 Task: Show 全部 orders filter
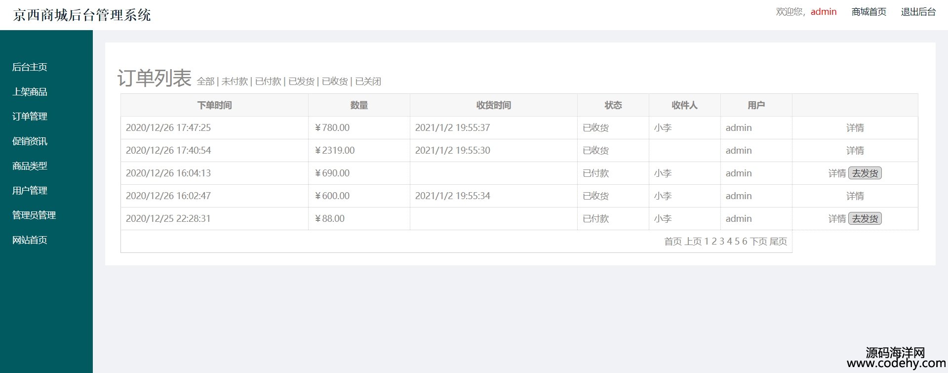(x=205, y=82)
